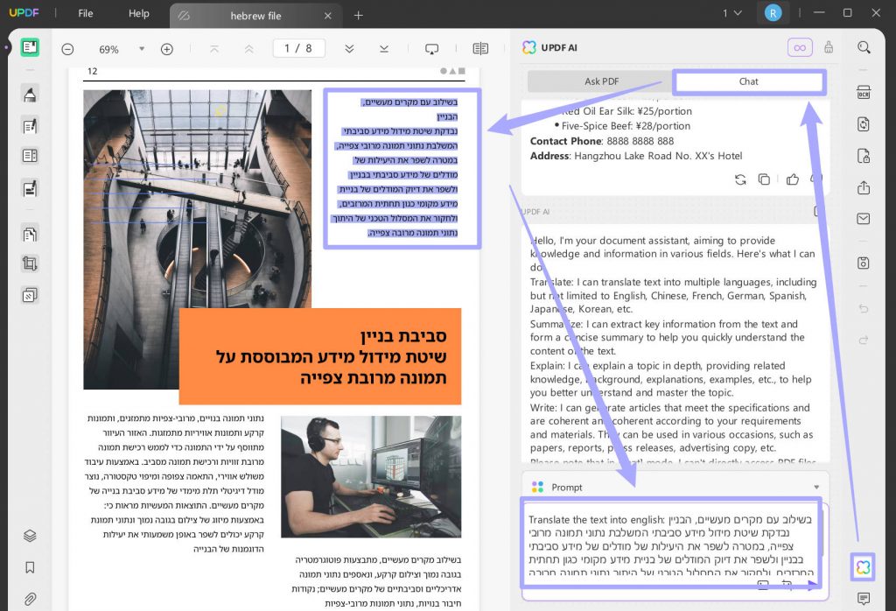Collapse the Prompt panel with its chevron
Screen dimensions: 896x611
[818, 486]
